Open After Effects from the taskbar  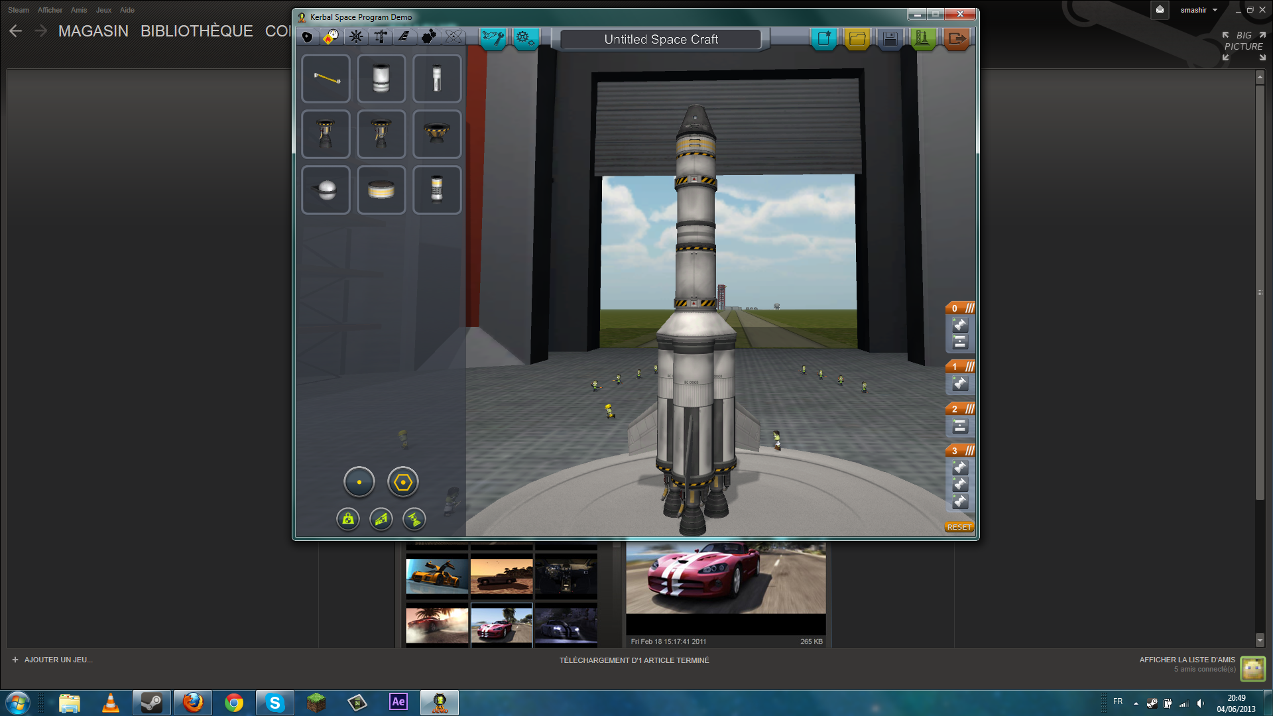click(x=398, y=702)
